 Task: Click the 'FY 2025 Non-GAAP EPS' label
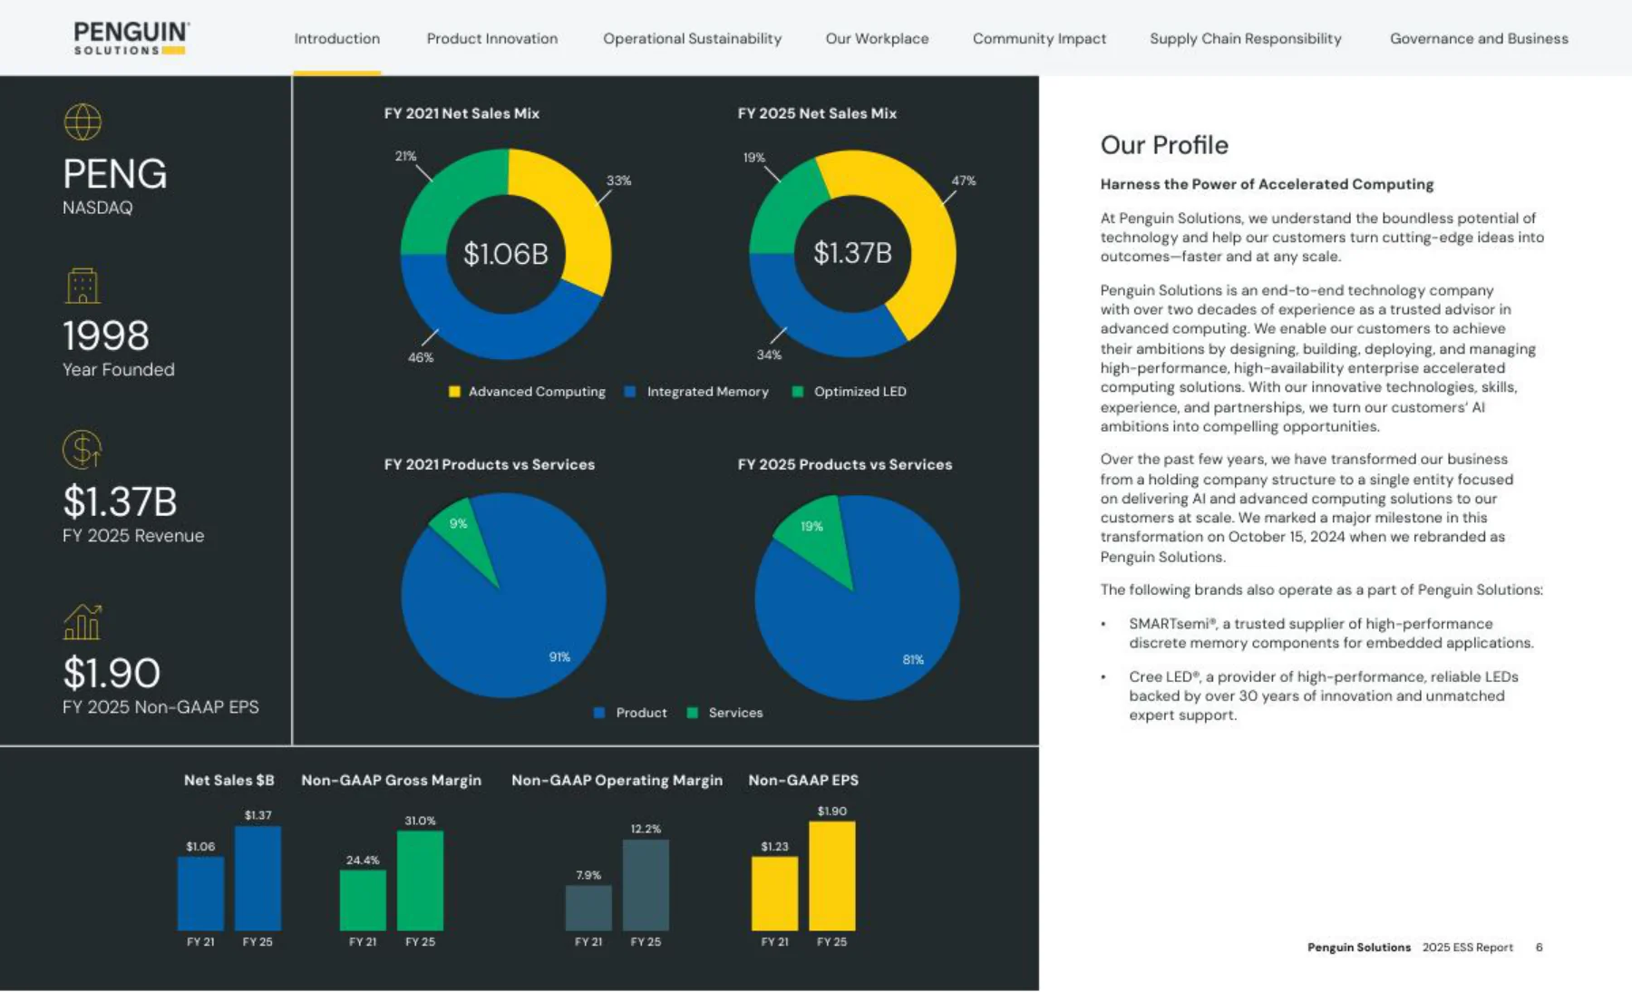(160, 707)
